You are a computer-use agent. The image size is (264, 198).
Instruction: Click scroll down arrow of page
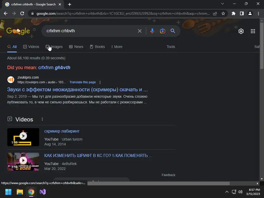click(262, 179)
